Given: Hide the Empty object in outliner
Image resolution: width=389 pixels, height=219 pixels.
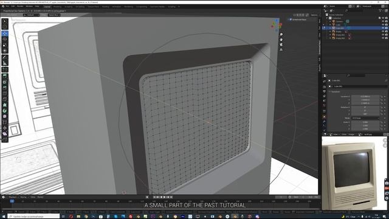Looking at the screenshot, I should [383, 32].
